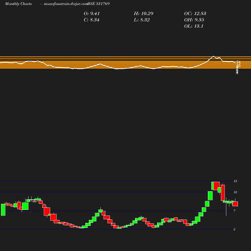Click the OH: 9.35 value
251x251 pixels.
[x=194, y=20]
